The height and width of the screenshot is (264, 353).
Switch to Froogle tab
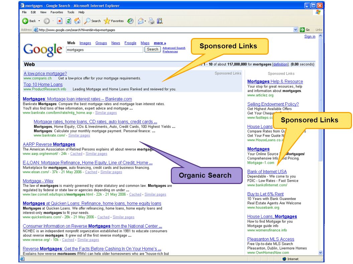click(x=130, y=43)
